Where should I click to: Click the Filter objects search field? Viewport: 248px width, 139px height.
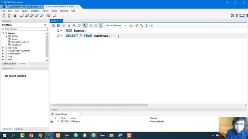[26, 29]
